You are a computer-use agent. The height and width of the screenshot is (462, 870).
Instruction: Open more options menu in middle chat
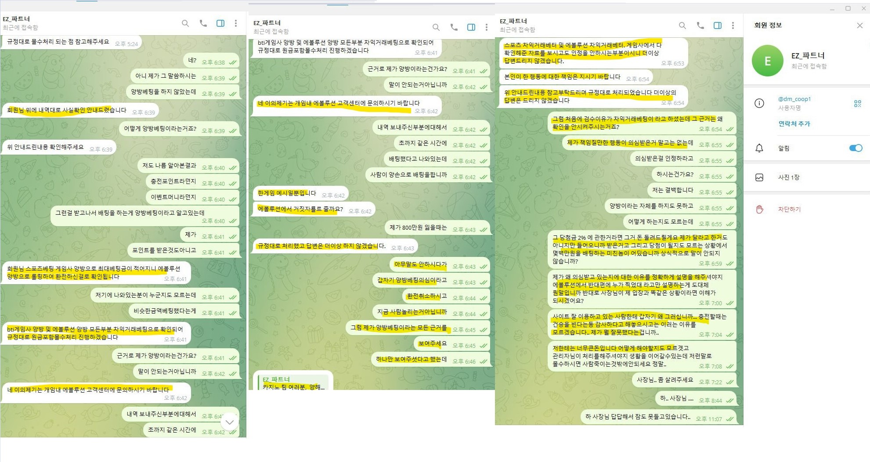click(487, 27)
